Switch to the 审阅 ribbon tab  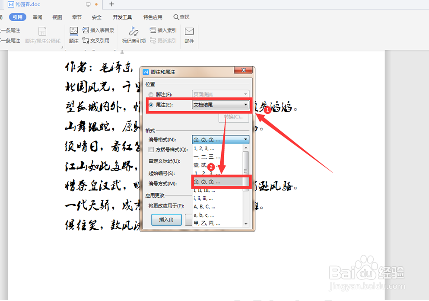[38, 17]
